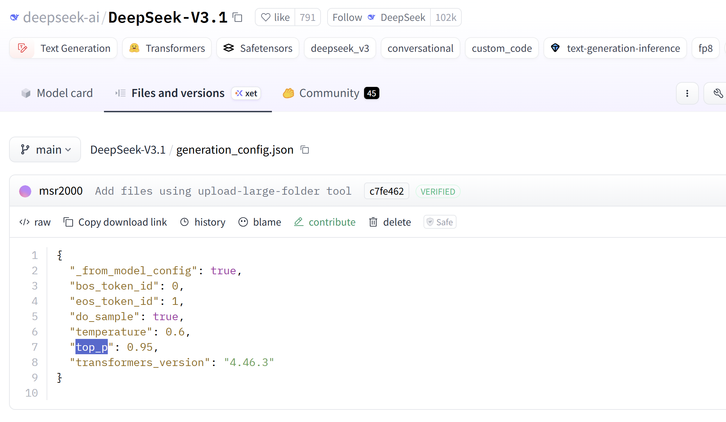Copy model name icon next to DeepSeek-V3.1

(x=237, y=17)
